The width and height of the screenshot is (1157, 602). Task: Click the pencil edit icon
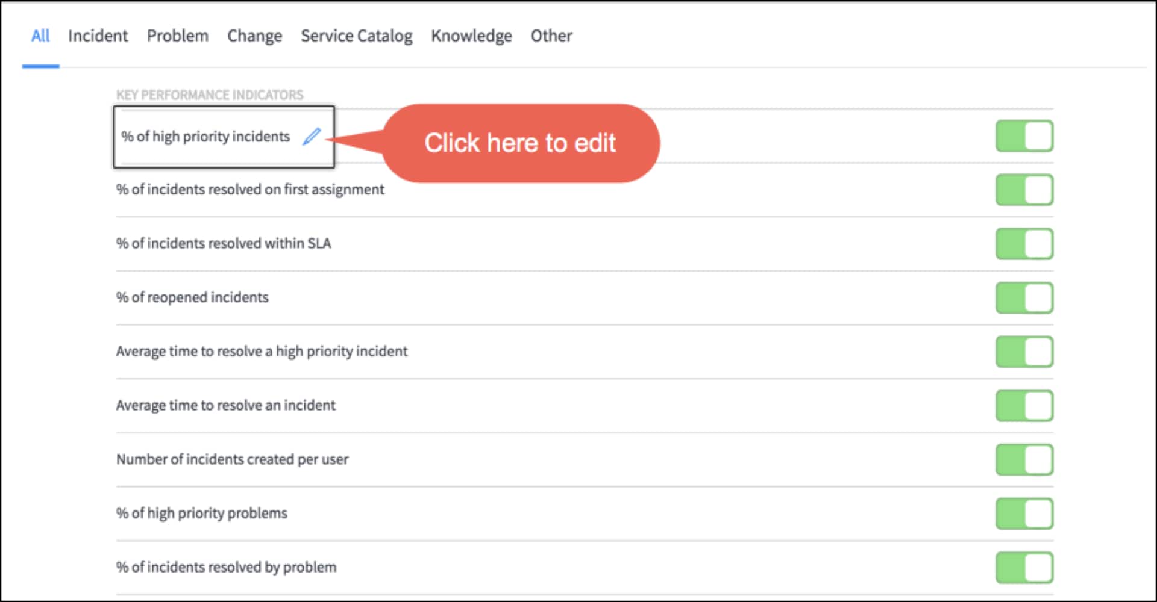312,137
